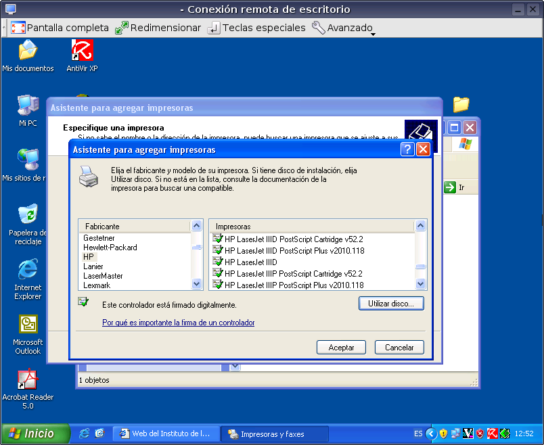This screenshot has width=544, height=445.
Task: Maximize the Impresoras y faxes background window
Action: [x=454, y=128]
